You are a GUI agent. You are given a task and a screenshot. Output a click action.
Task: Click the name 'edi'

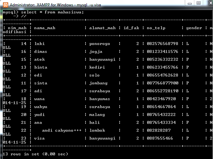coord(38,75)
